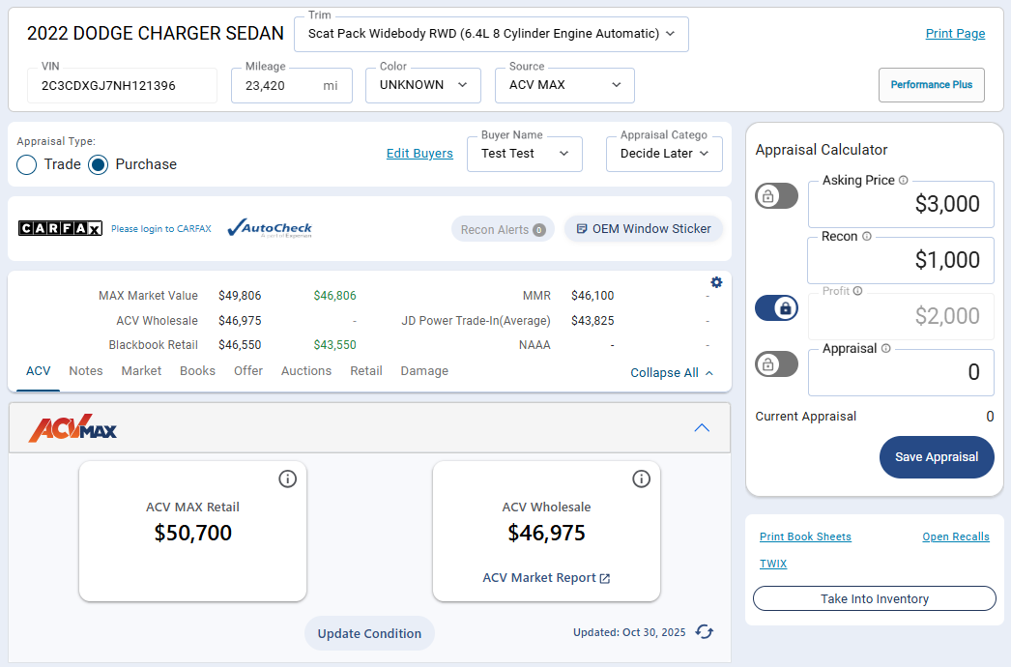The height and width of the screenshot is (667, 1011).
Task: Toggle the Profit lock switch
Action: click(776, 308)
